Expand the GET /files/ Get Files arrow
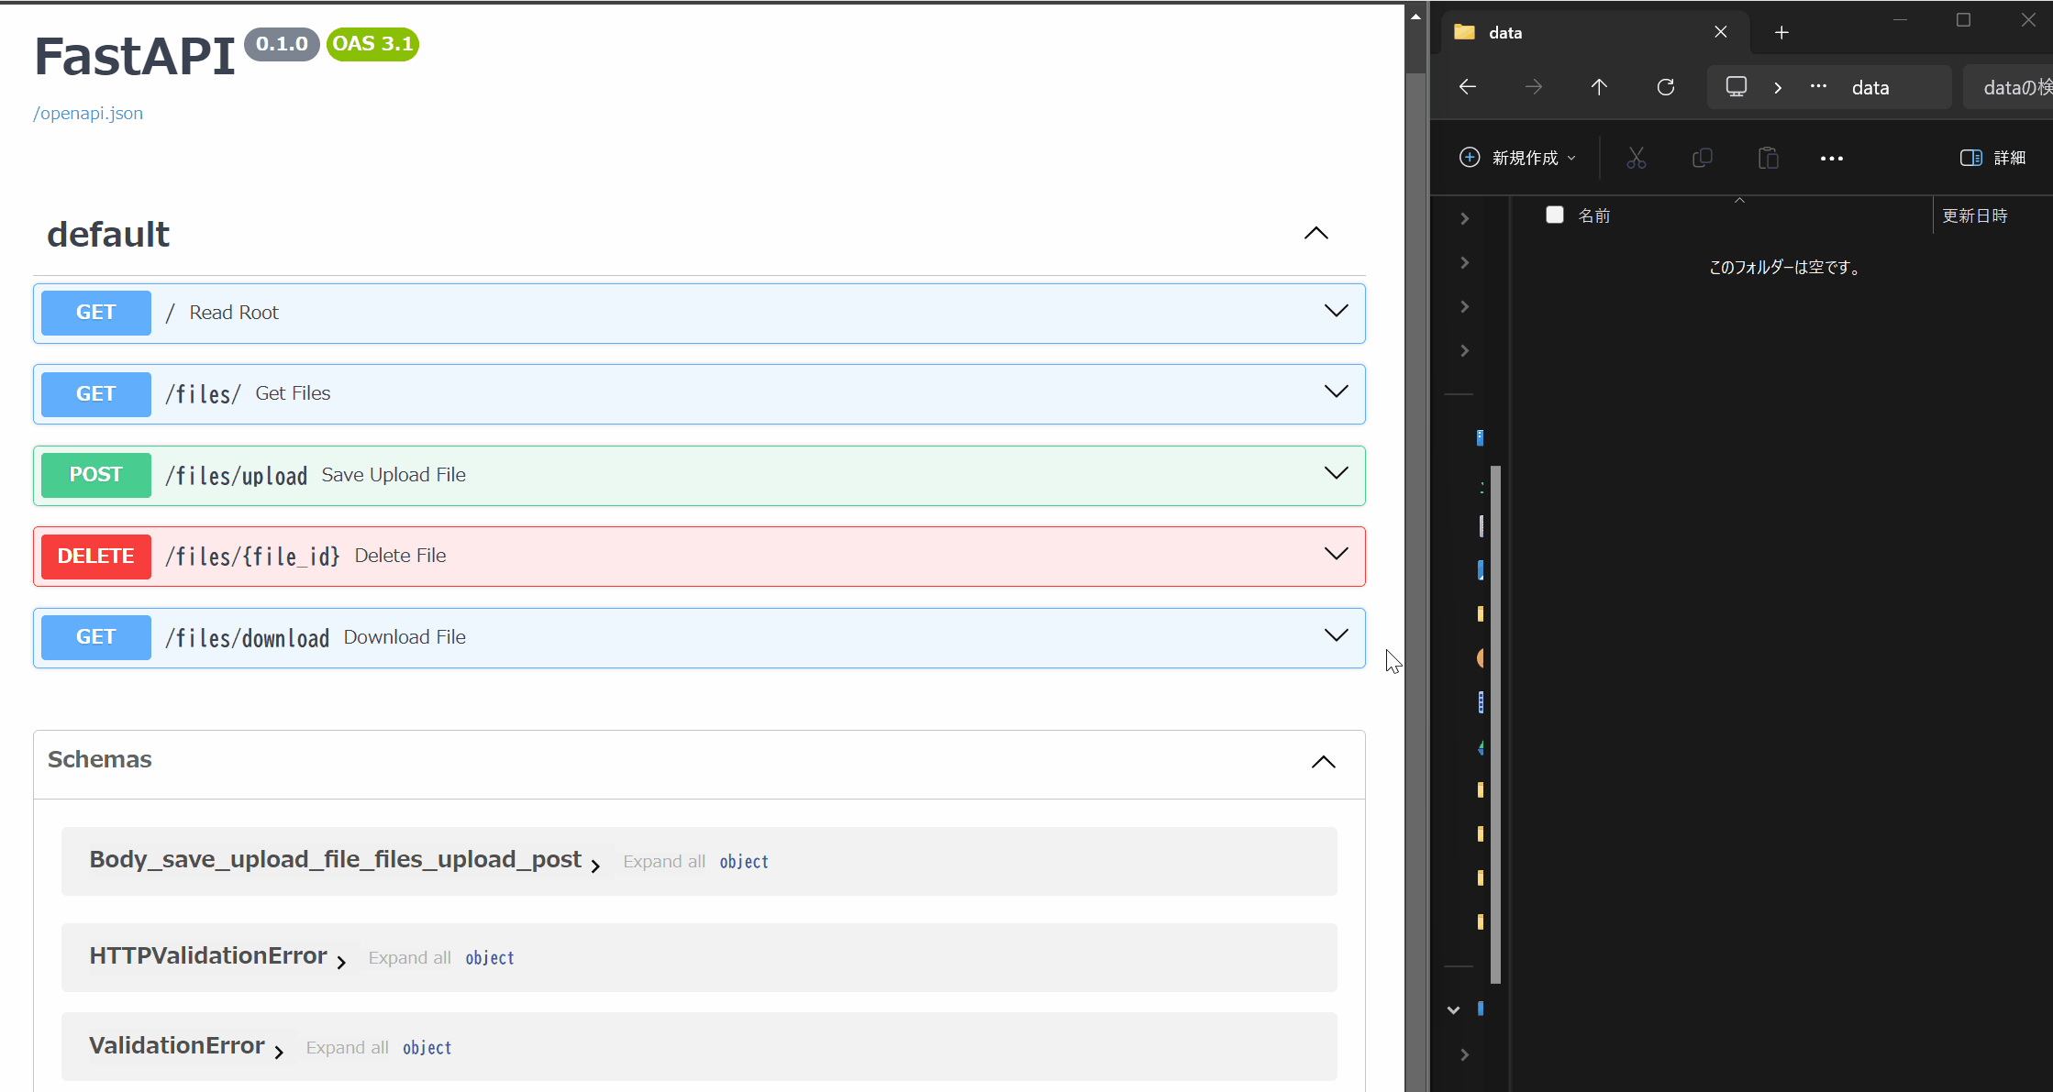 pos(1337,392)
